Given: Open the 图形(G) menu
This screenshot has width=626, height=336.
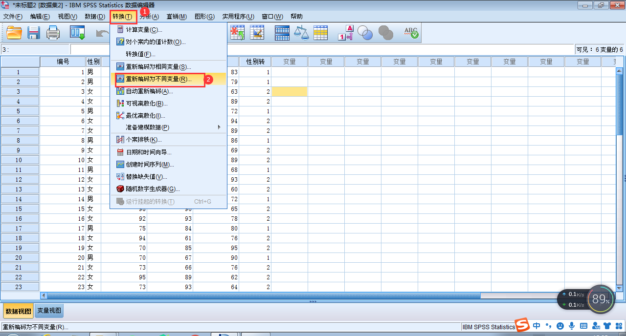Looking at the screenshot, I should click(204, 16).
